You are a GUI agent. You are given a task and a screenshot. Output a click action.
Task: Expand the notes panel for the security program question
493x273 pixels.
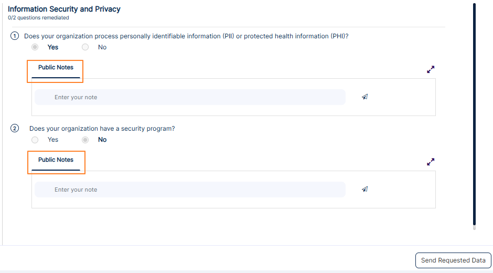coord(431,162)
